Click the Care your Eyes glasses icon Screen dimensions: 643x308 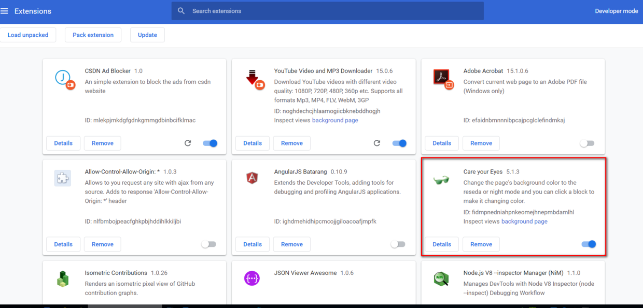click(441, 180)
